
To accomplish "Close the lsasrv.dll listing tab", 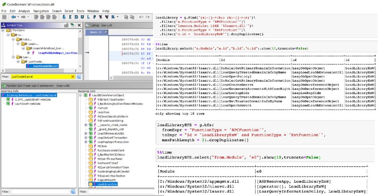I will [105, 32].
